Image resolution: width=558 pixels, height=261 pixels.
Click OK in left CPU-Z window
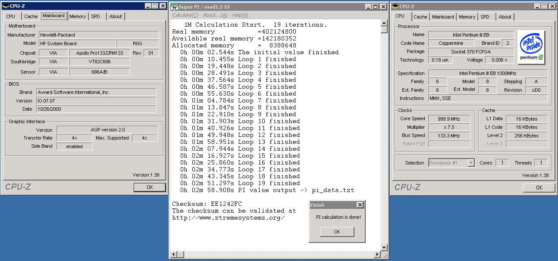point(150,187)
